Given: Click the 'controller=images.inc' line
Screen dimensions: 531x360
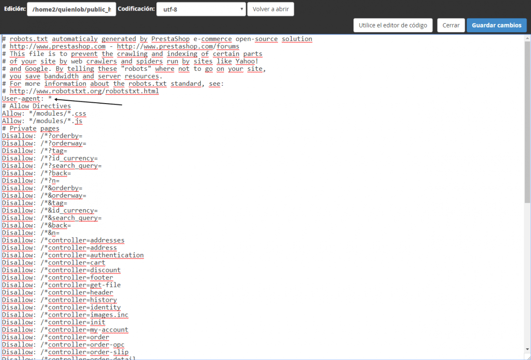Looking at the screenshot, I should click(65, 315).
